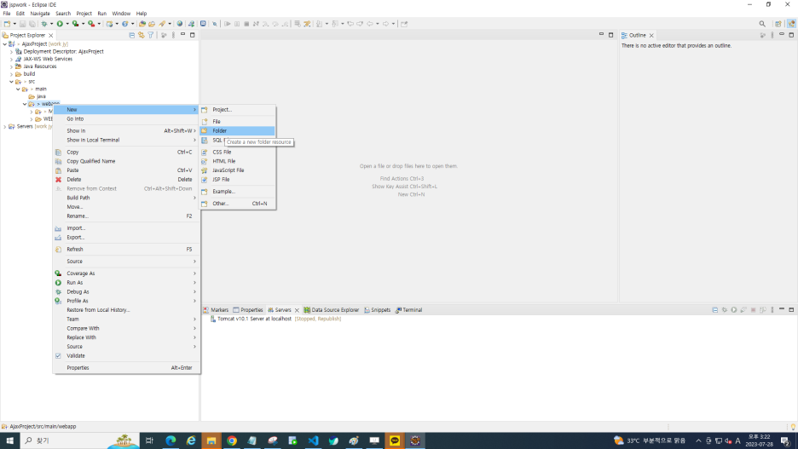Click Rename... in the context menu
The width and height of the screenshot is (798, 449).
(x=126, y=216)
